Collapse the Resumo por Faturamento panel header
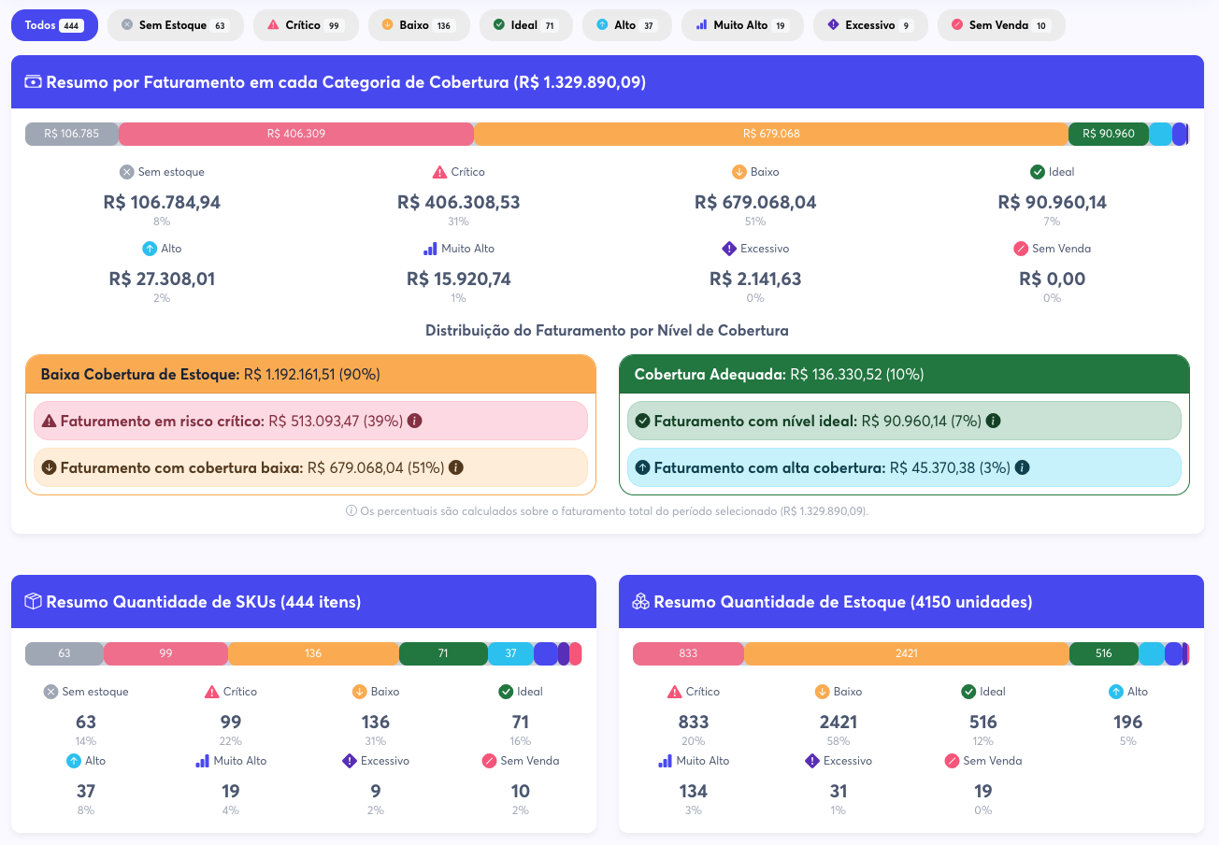This screenshot has width=1219, height=845. pos(607,81)
